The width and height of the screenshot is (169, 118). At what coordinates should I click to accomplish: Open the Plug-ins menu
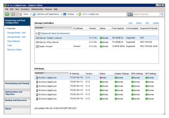click(48, 9)
